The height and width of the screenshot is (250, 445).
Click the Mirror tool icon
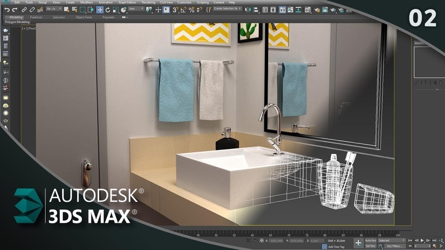tap(248, 10)
